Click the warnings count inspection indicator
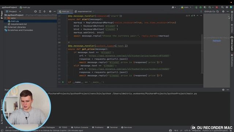The width and height of the screenshot is (234, 132). [x=188, y=15]
